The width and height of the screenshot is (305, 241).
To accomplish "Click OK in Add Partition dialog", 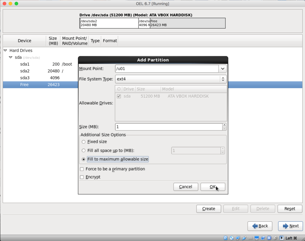I will [x=213, y=187].
